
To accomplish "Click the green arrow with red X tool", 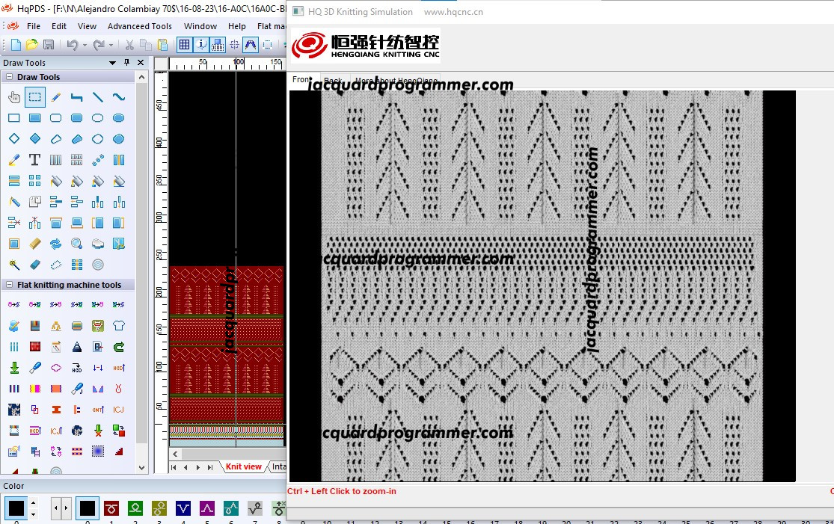I will [98, 431].
